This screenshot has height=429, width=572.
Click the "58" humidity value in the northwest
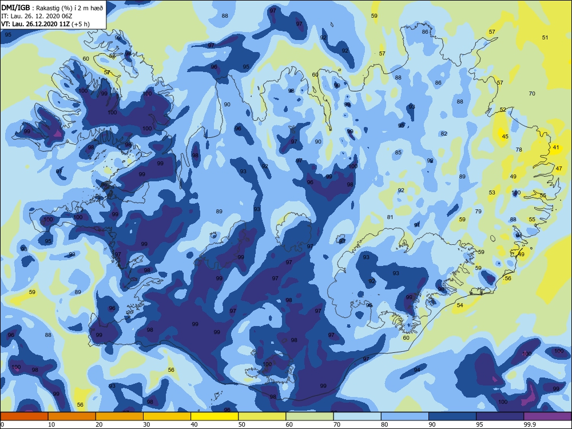pos(112,56)
